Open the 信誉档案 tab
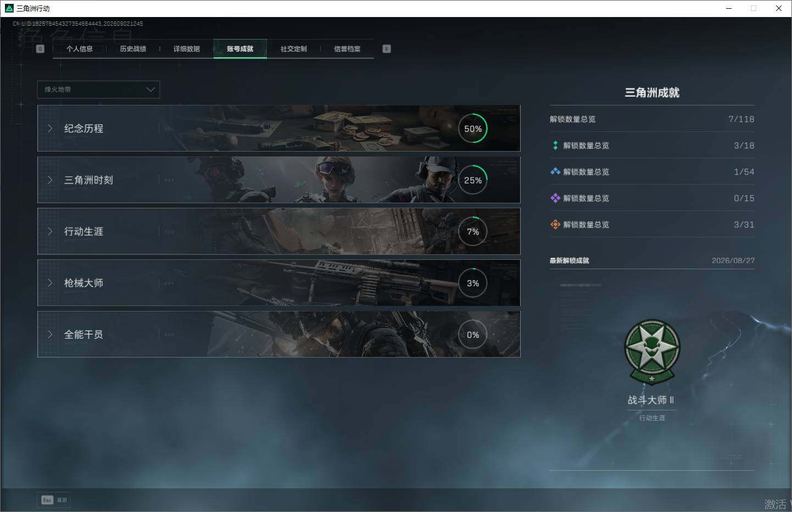The width and height of the screenshot is (792, 512). click(x=347, y=49)
